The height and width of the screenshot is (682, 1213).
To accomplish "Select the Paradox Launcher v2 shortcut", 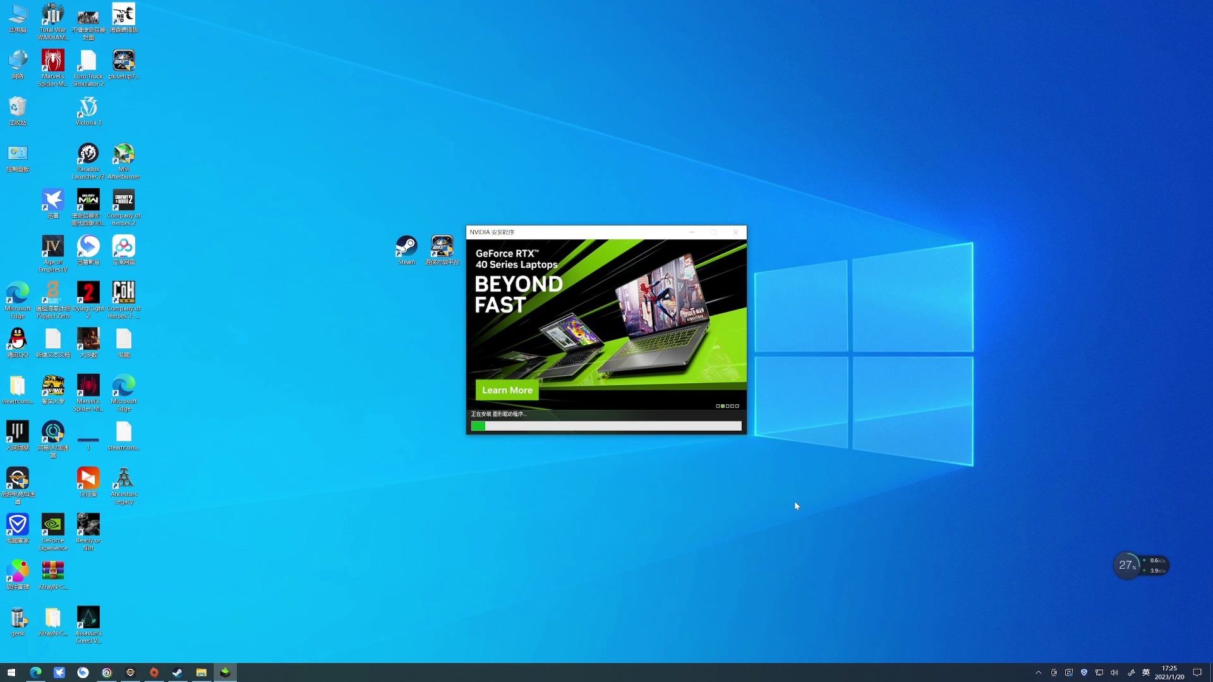I will 88,161.
